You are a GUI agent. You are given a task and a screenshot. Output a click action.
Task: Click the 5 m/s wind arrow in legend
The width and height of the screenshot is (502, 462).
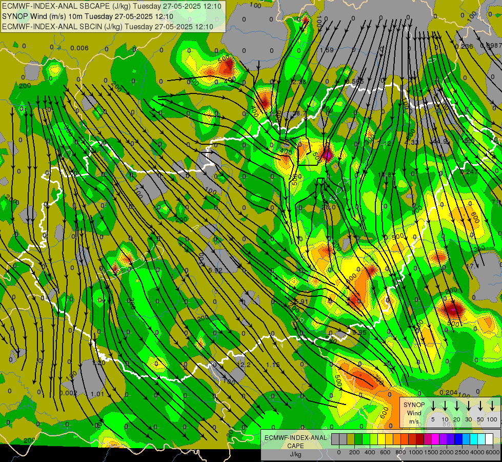[x=433, y=406]
